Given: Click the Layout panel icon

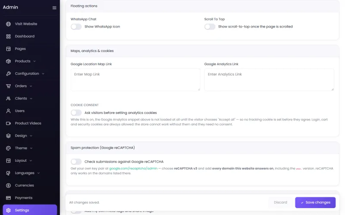Looking at the screenshot, I should (8, 160).
